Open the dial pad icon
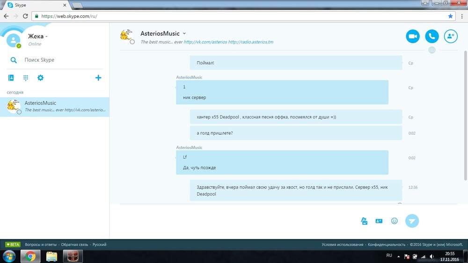 coord(26,78)
